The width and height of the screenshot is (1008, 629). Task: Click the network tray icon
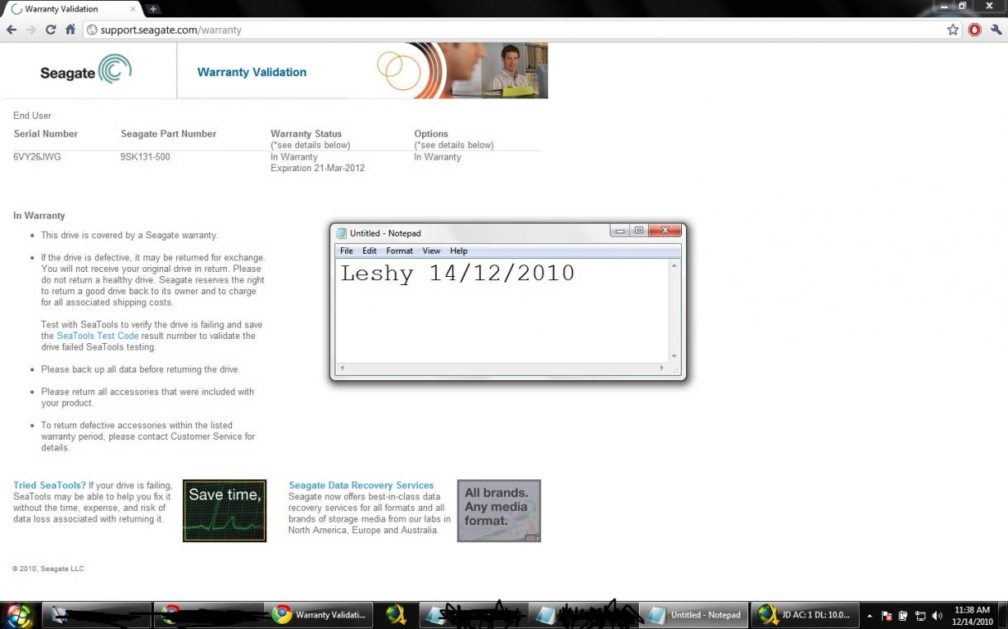pyautogui.click(x=920, y=616)
